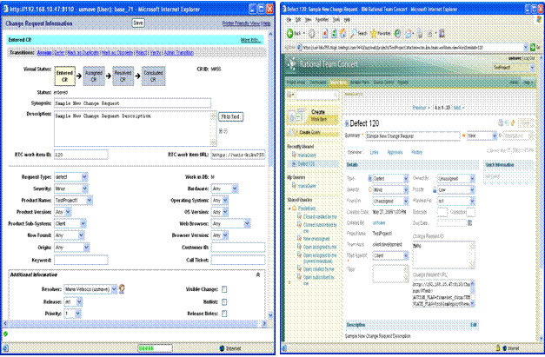The image size is (545, 357).
Task: Collapse the Additional Information section
Action: [258, 274]
